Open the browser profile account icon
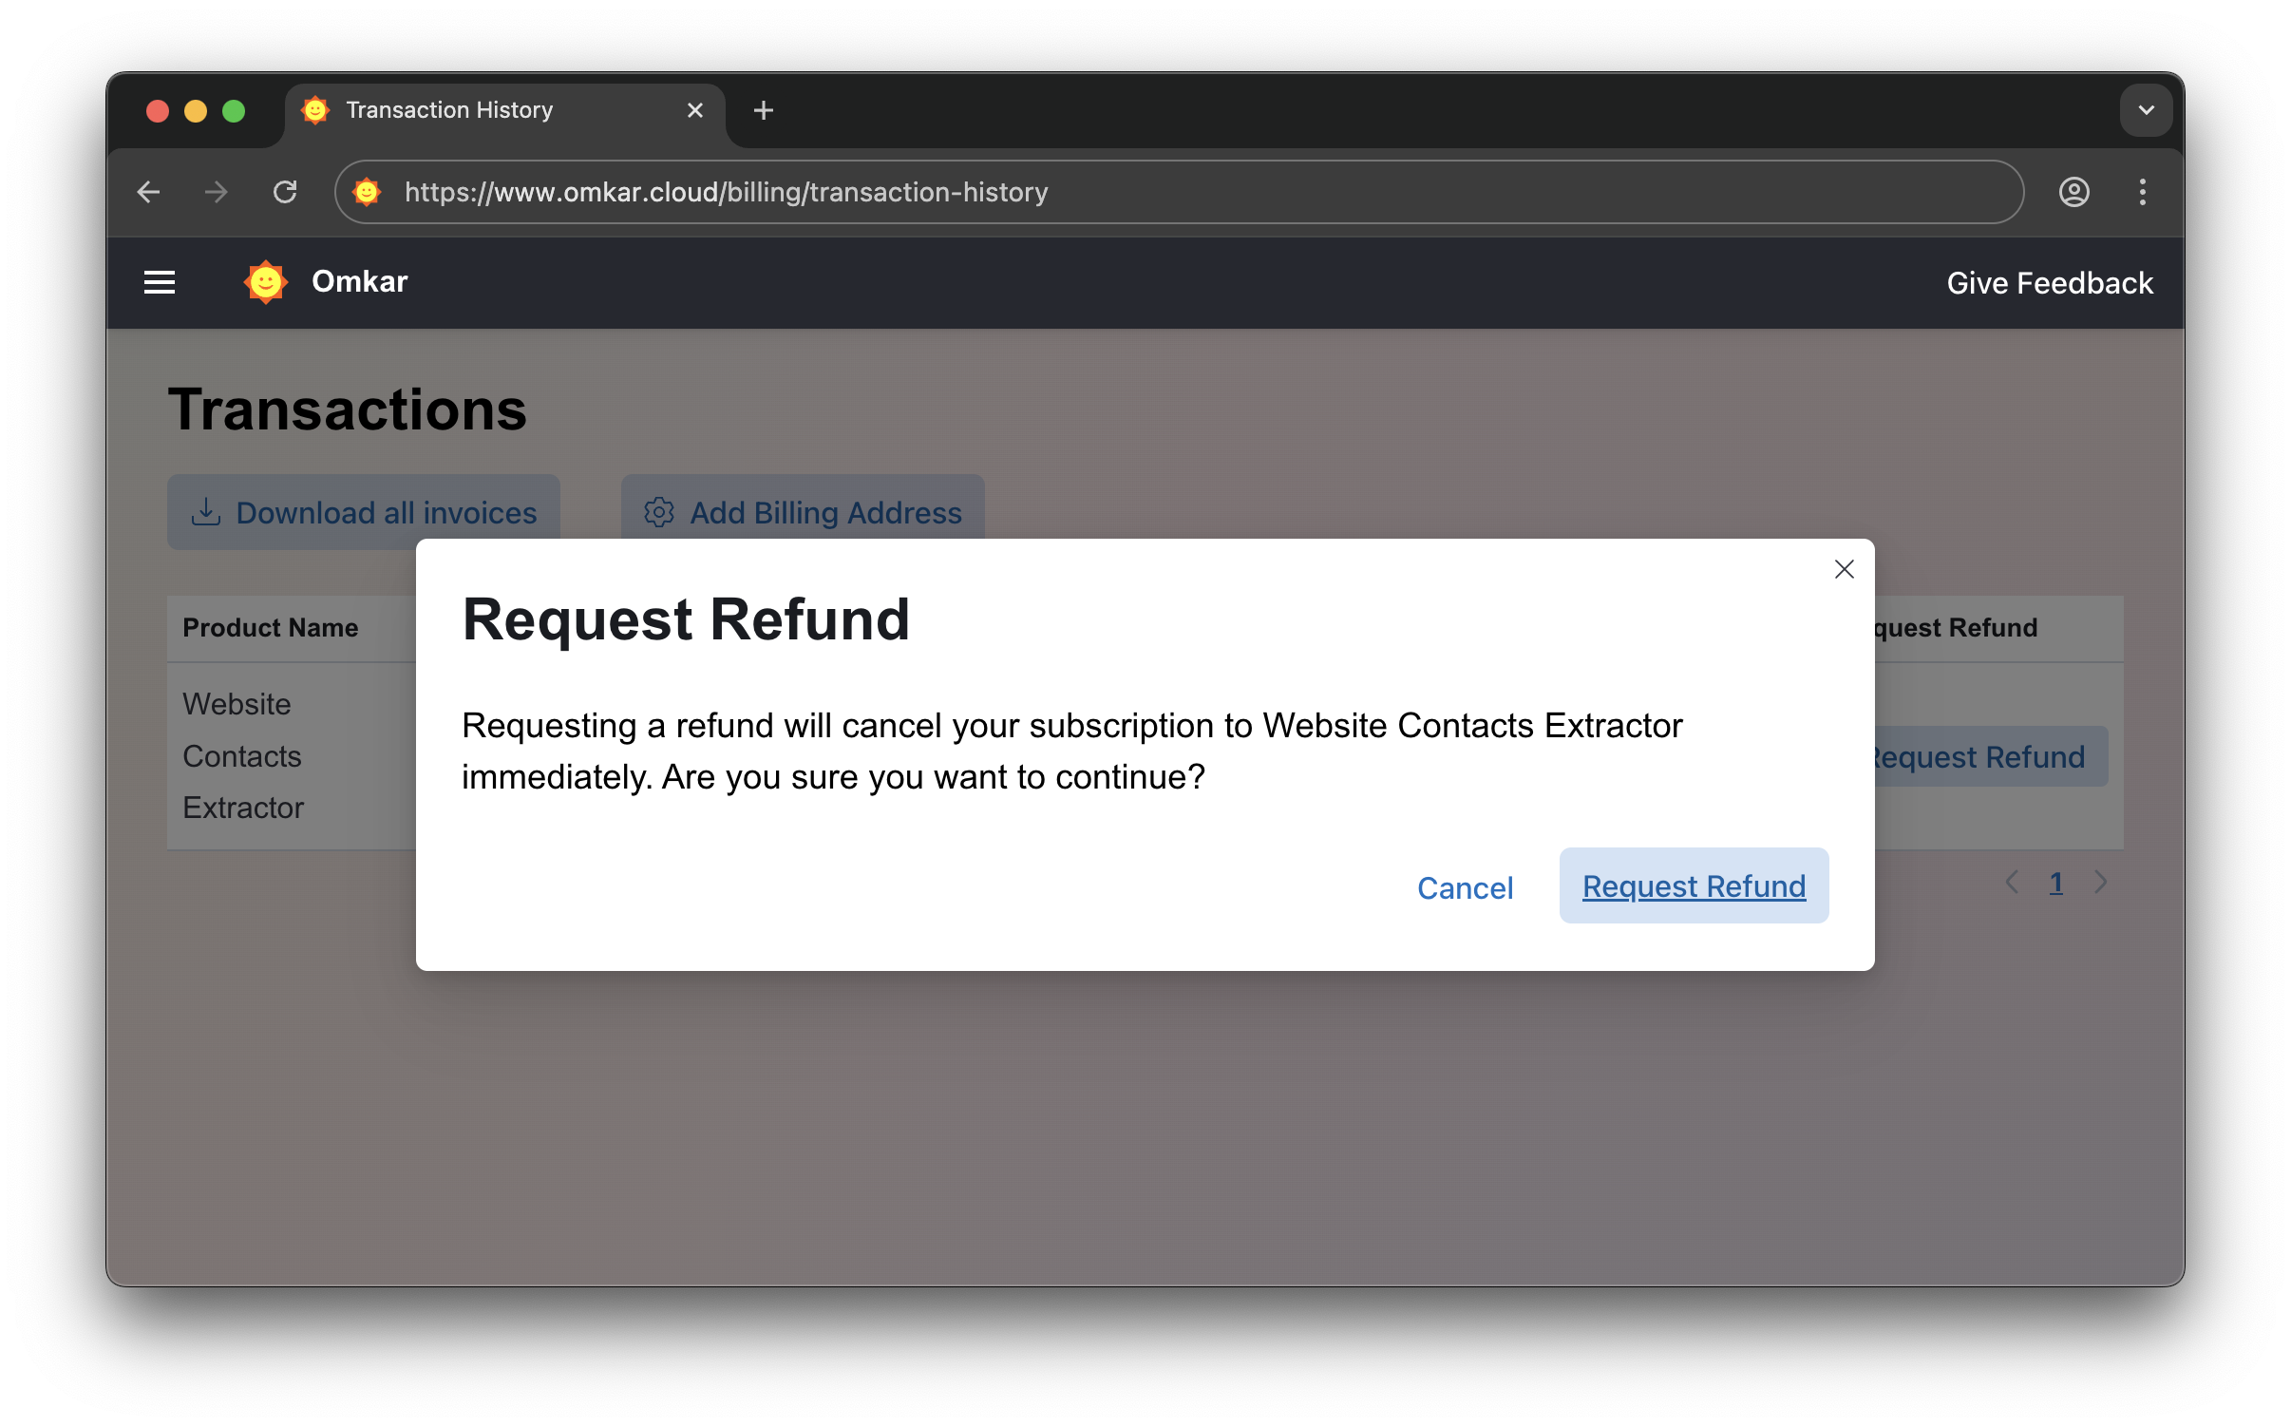2291x1427 pixels. pyautogui.click(x=2074, y=192)
